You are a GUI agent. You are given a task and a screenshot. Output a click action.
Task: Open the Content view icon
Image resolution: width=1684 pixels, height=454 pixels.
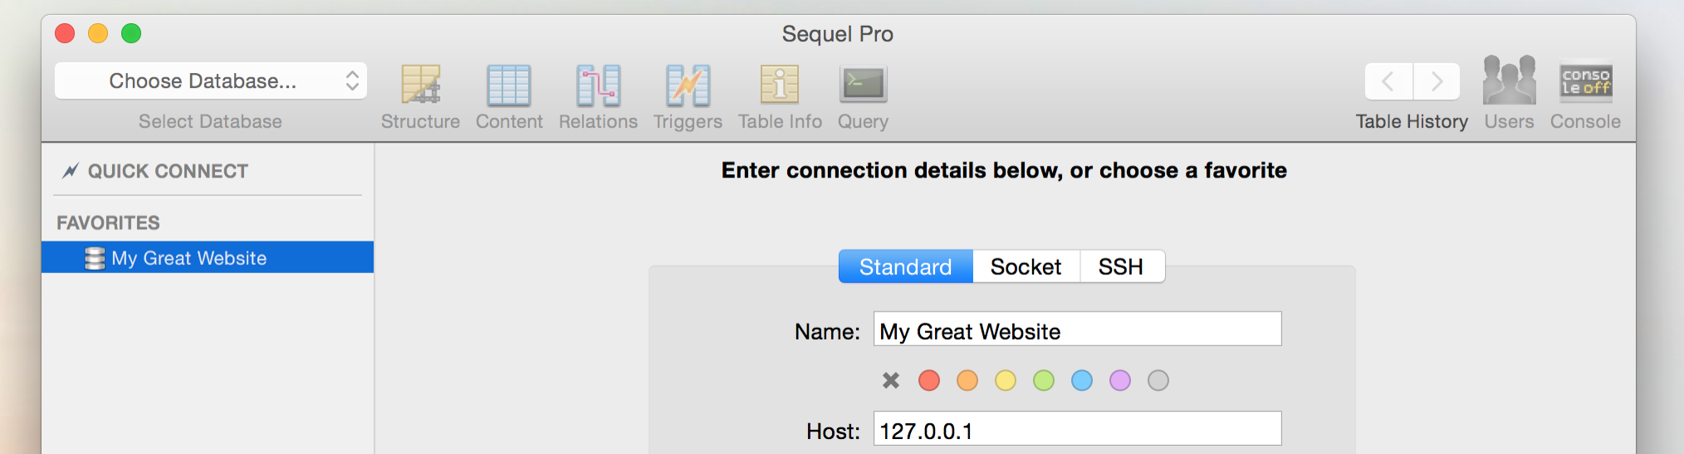509,85
